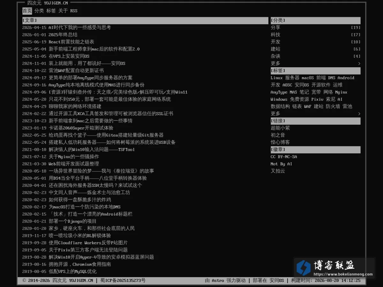
Task: Open article 使用Cloudflare Workers反带P站图片
Action: click(x=88, y=243)
